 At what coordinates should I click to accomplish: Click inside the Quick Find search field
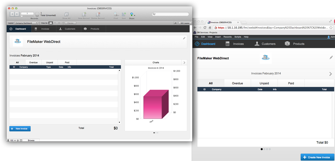(170, 14)
